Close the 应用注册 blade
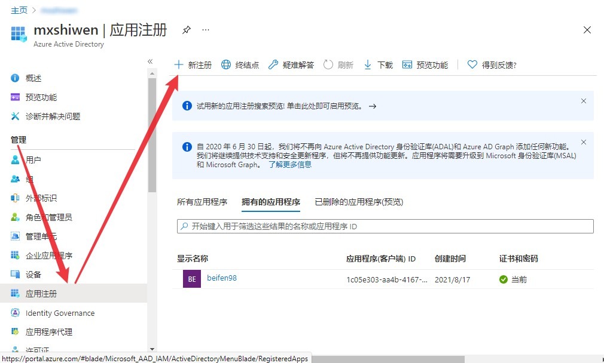The width and height of the screenshot is (604, 363). coord(587,30)
